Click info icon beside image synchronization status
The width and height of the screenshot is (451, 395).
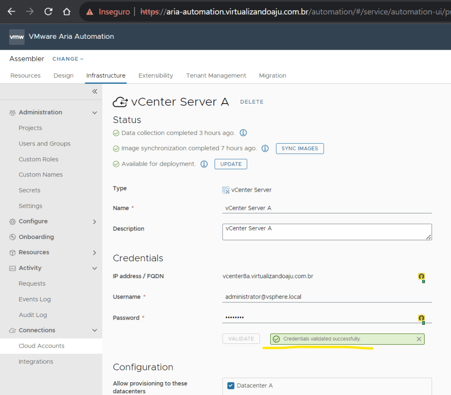tap(265, 149)
